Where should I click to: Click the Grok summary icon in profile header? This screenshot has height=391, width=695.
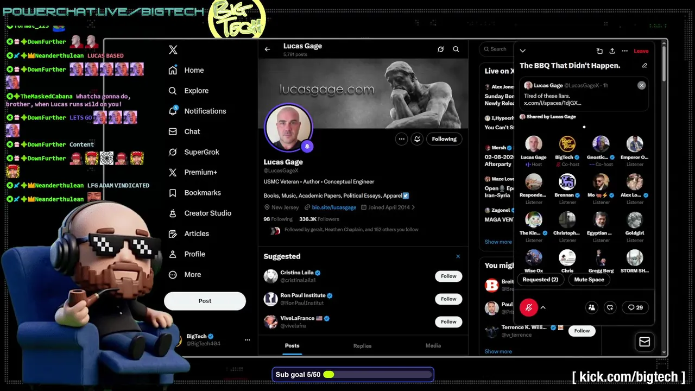tap(441, 49)
